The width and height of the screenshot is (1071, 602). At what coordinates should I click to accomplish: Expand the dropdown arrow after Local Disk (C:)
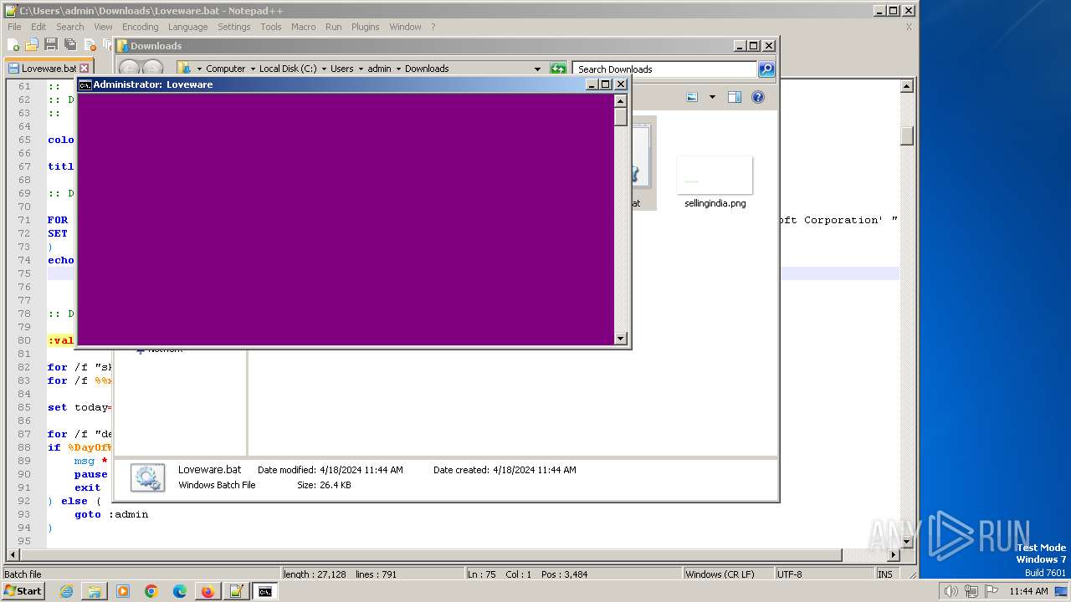(324, 69)
